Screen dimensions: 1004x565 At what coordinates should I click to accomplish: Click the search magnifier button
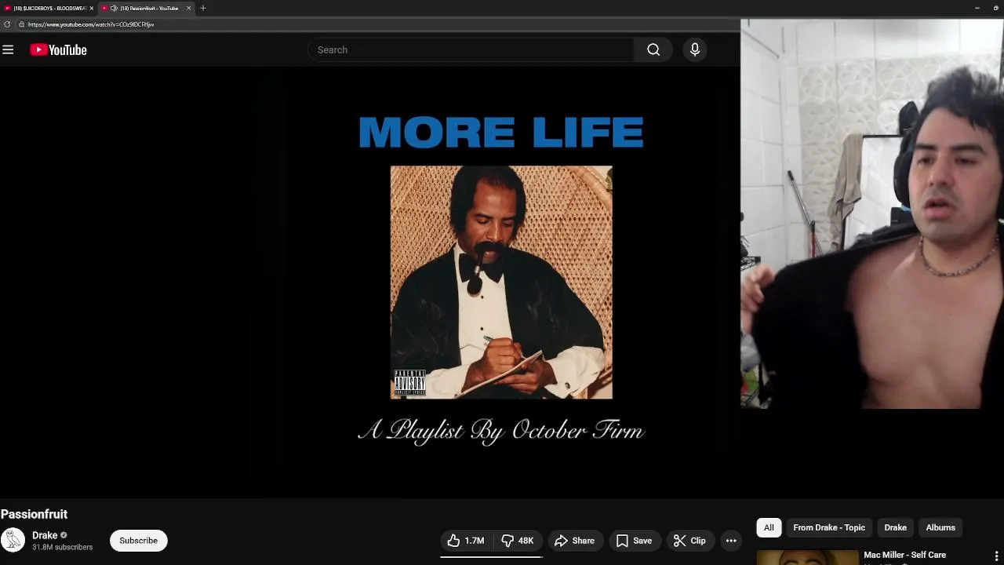tap(653, 49)
